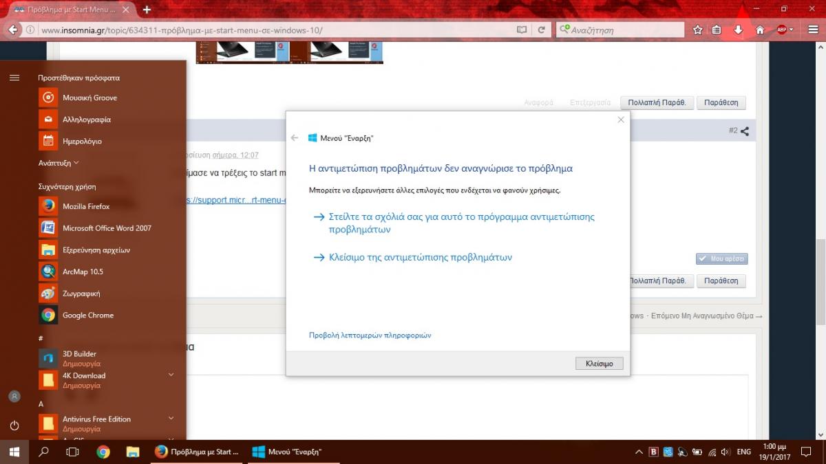
Task: Open Task View on taskbar
Action: (72, 452)
